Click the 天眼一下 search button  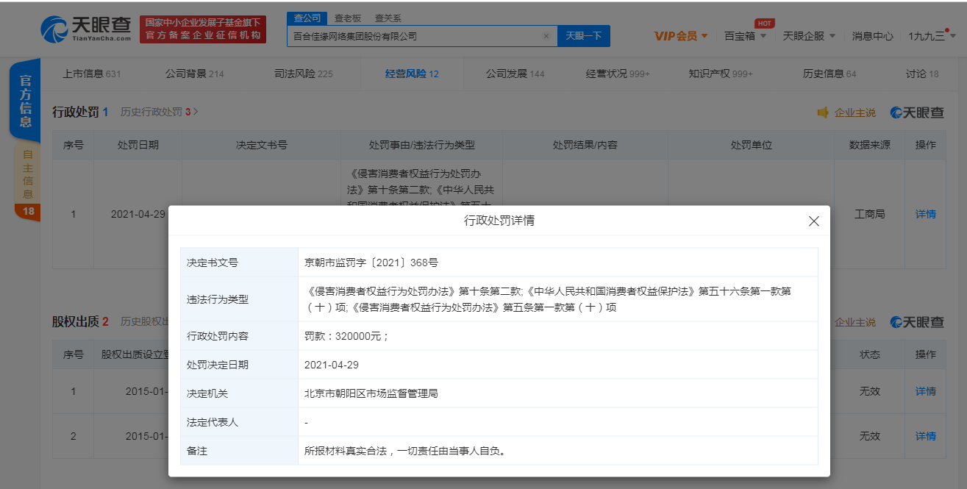click(583, 35)
